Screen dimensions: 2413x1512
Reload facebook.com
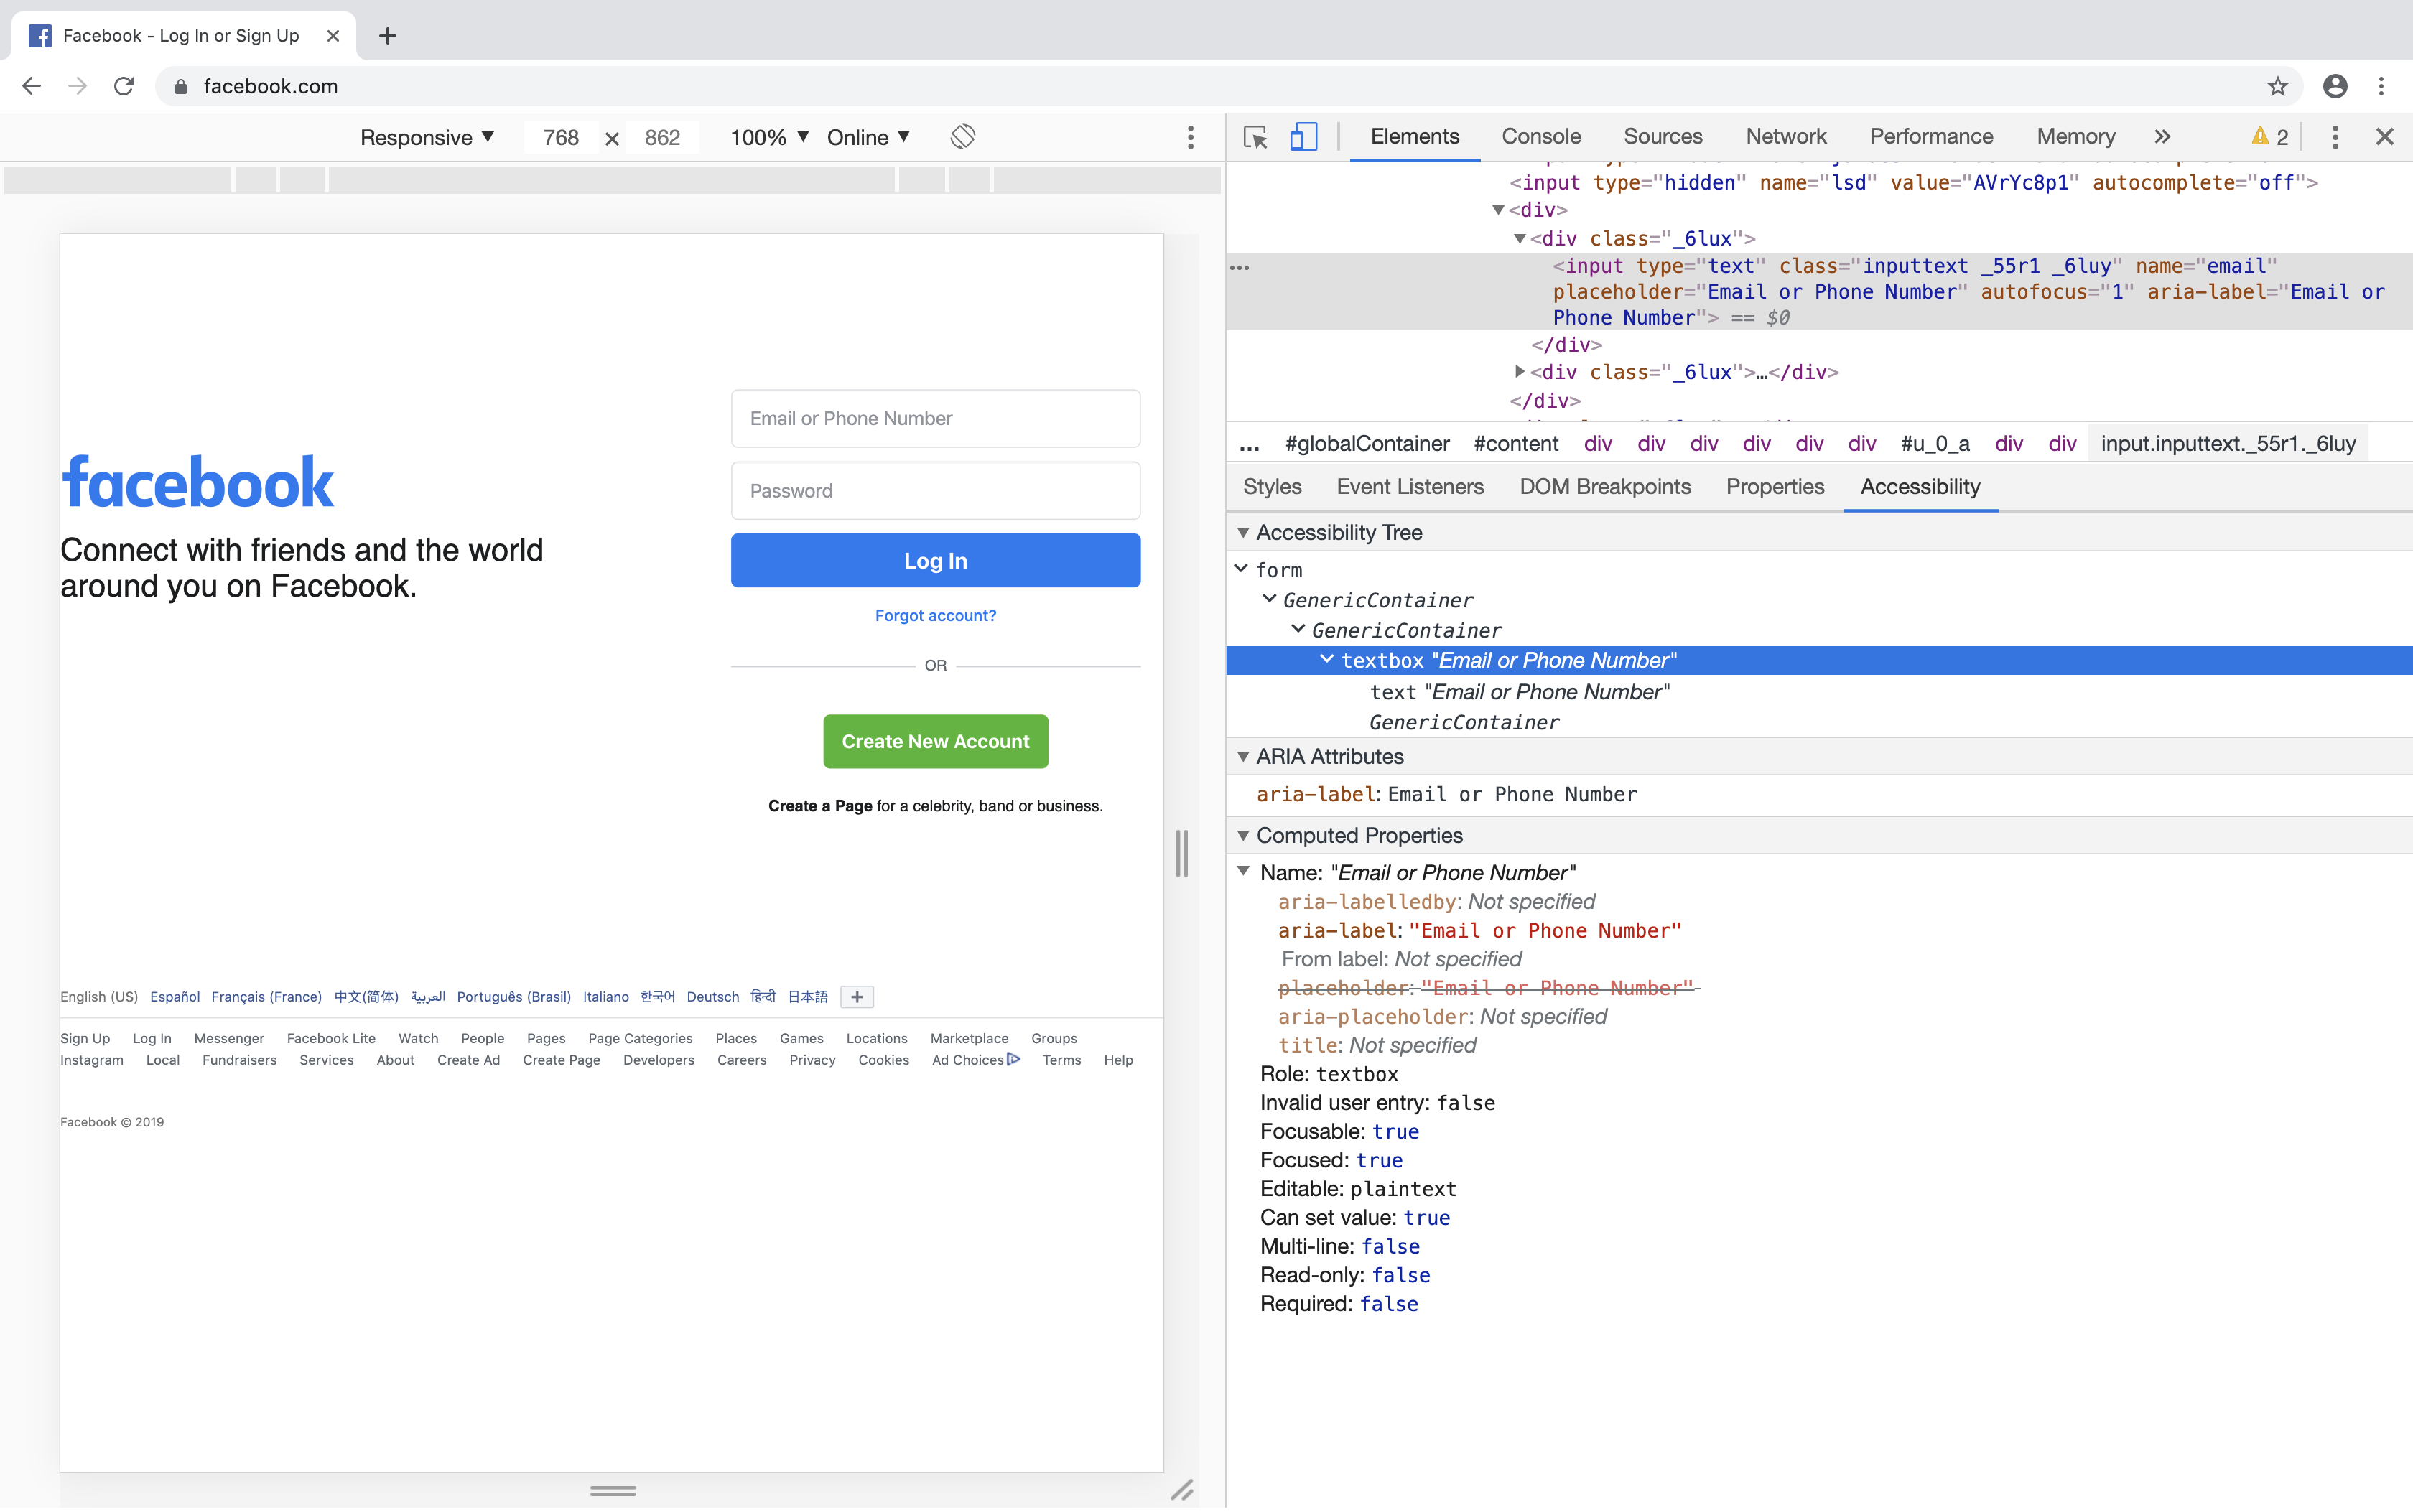coord(123,86)
